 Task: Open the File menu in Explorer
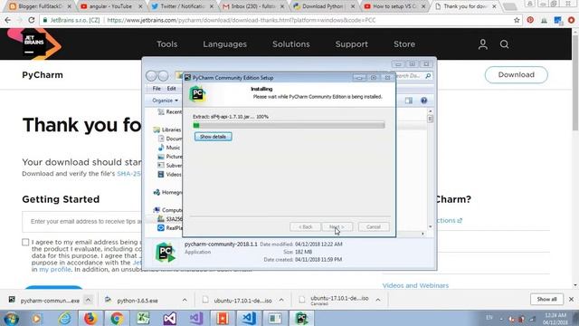point(157,89)
